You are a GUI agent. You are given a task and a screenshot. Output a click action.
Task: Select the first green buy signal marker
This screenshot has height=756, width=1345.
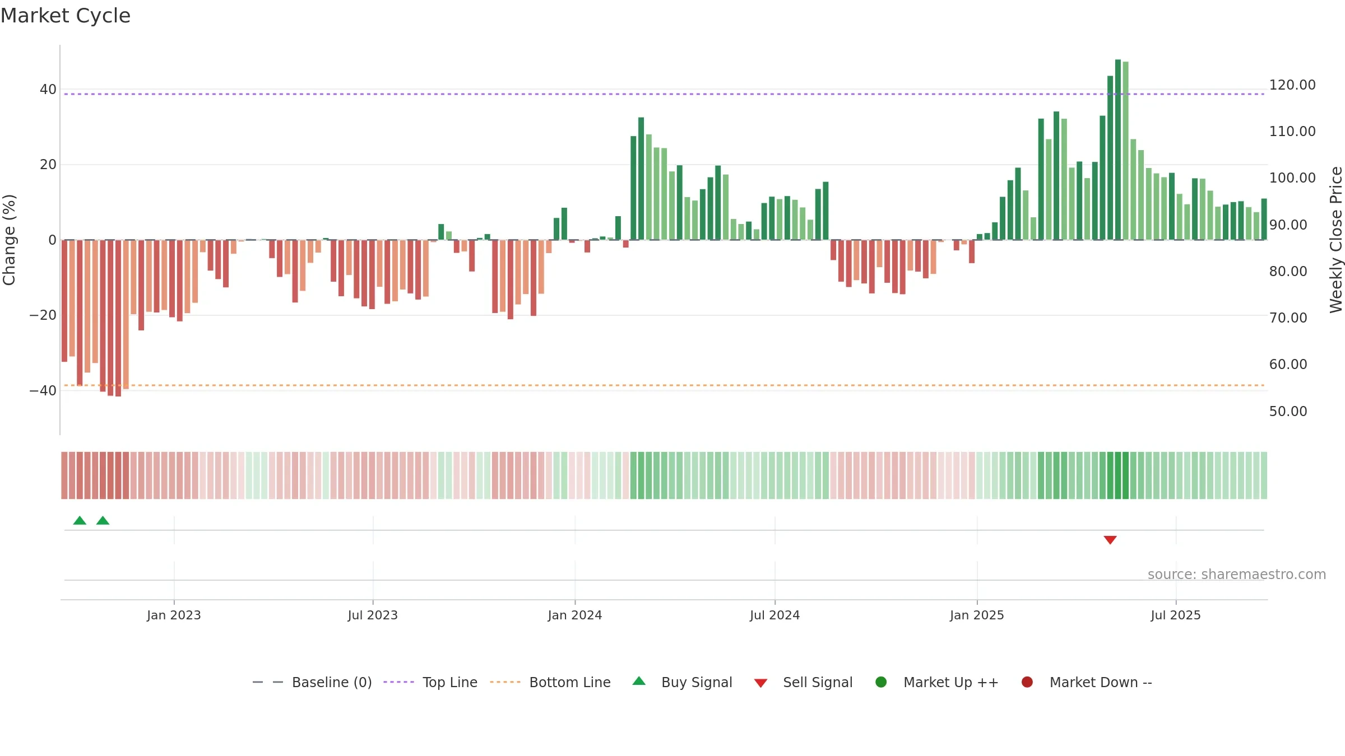tap(80, 521)
